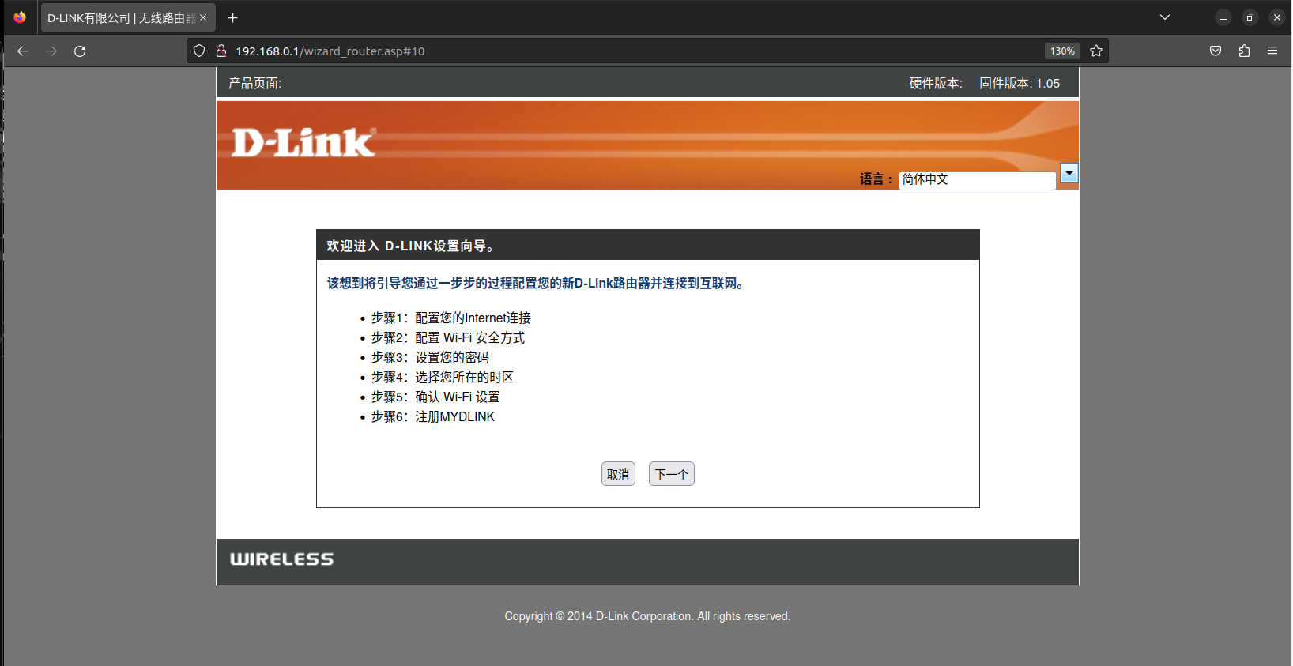The width and height of the screenshot is (1293, 666).
Task: Bookmark this page with the star icon
Action: point(1096,51)
